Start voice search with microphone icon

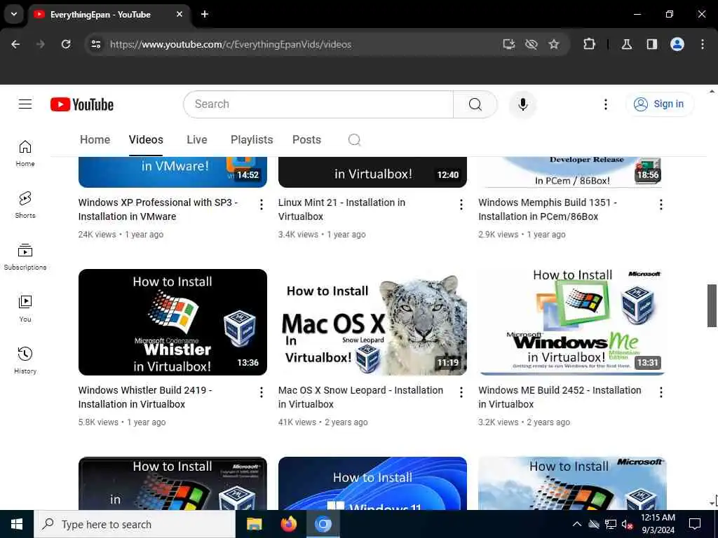[522, 104]
